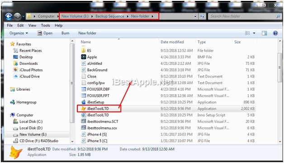The image size is (284, 163).
Task: Click Burn in the toolbar
Action: (66, 33)
